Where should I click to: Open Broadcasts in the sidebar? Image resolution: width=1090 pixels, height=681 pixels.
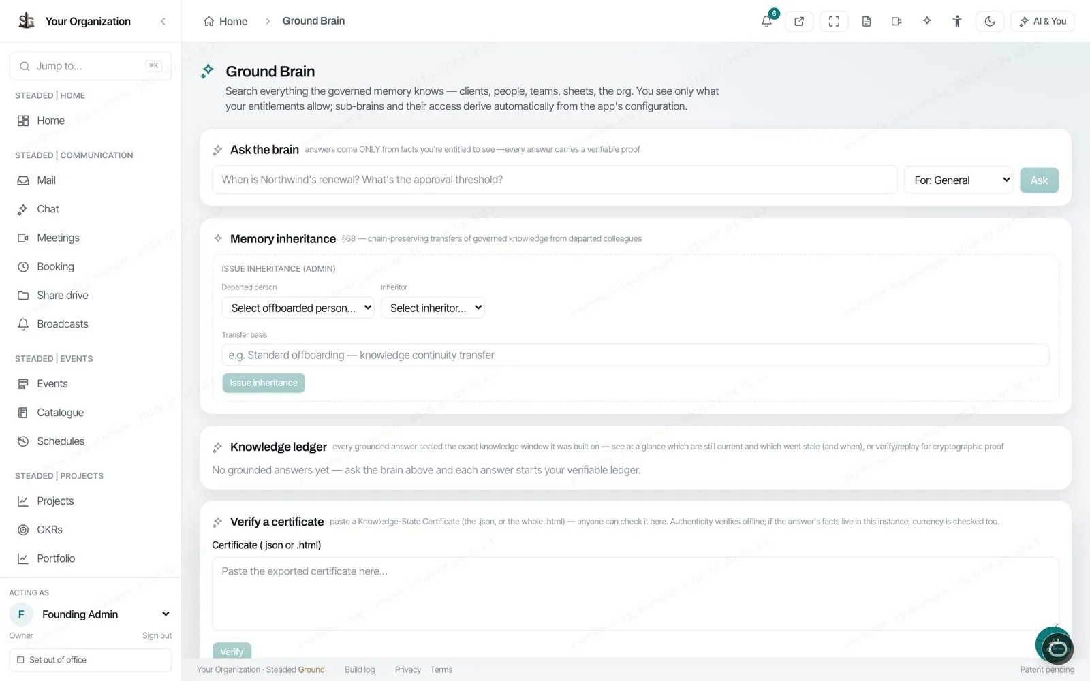(91, 324)
